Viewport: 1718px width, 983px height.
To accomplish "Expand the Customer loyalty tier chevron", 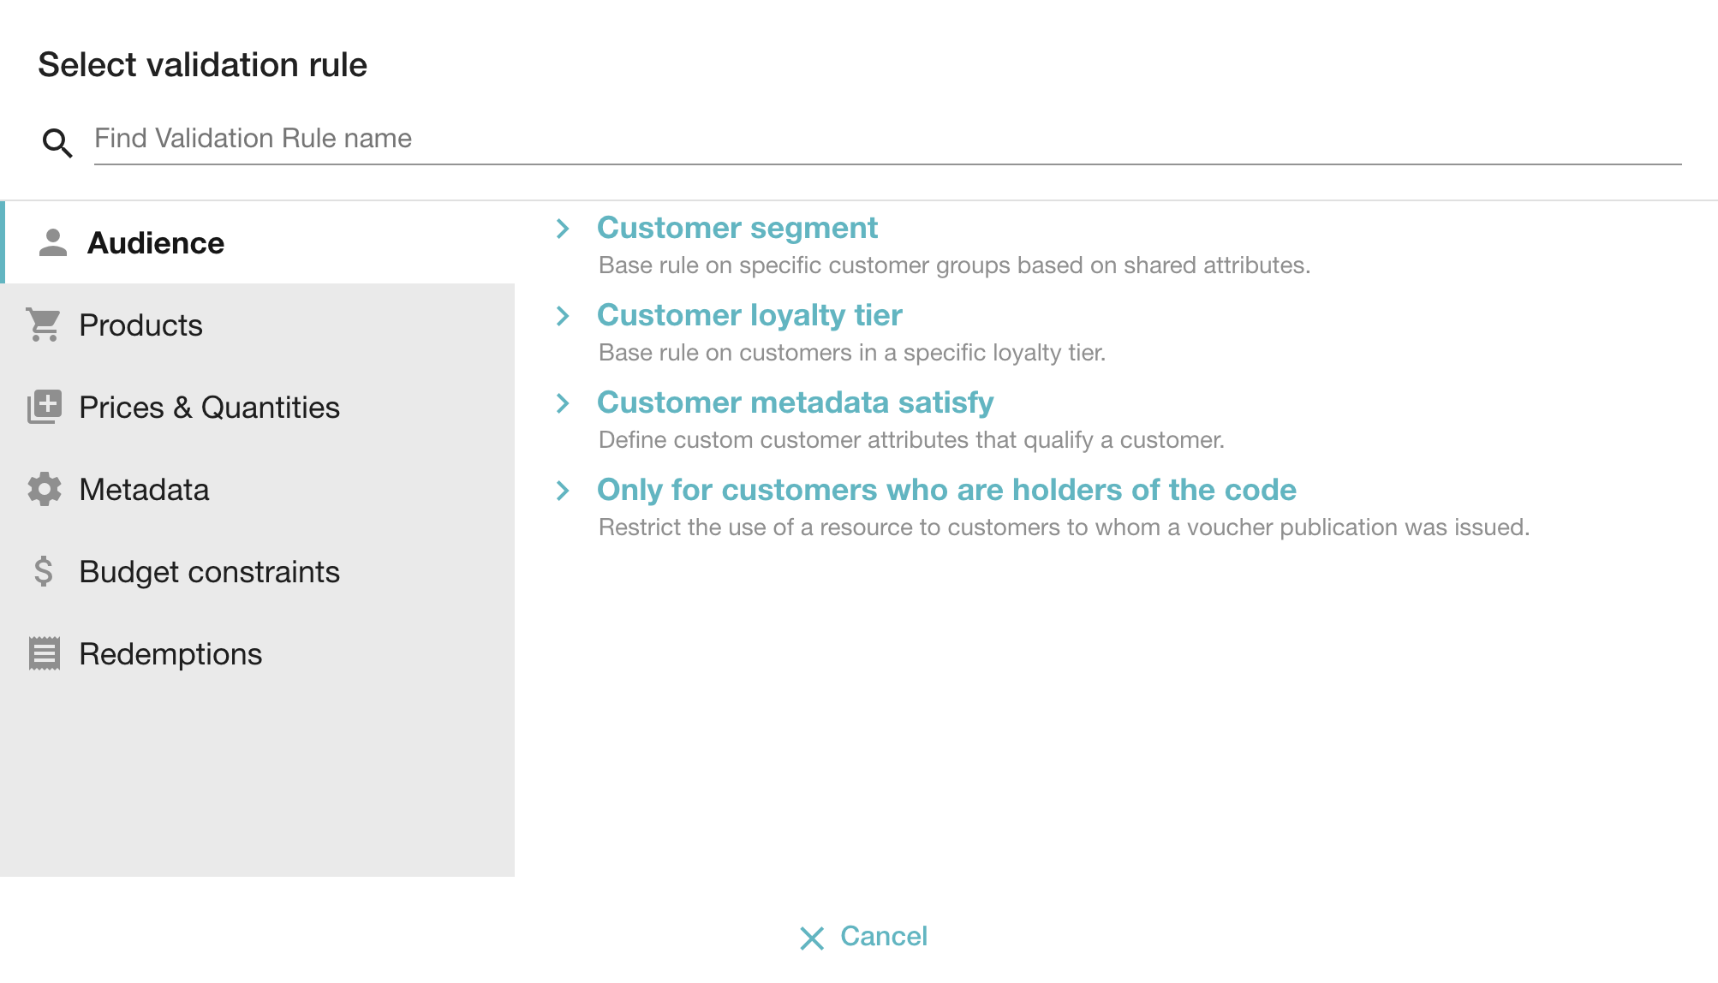I will [x=563, y=316].
